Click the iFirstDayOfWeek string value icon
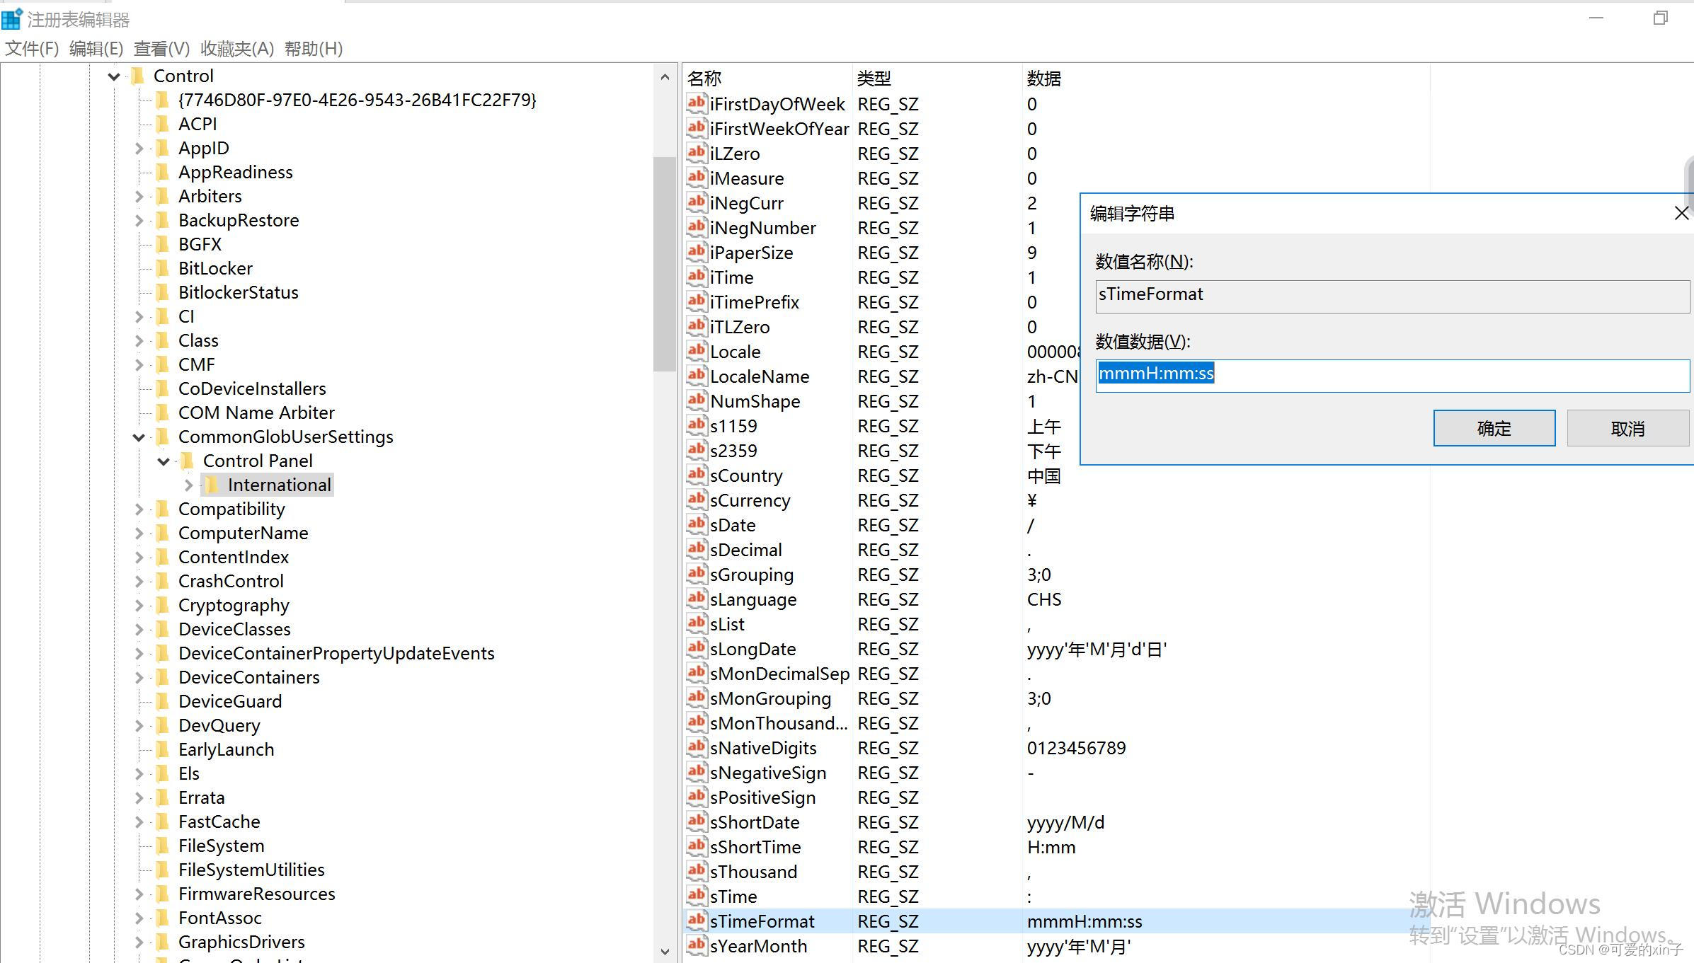Screen dimensions: 1694x963 pyautogui.click(x=696, y=103)
